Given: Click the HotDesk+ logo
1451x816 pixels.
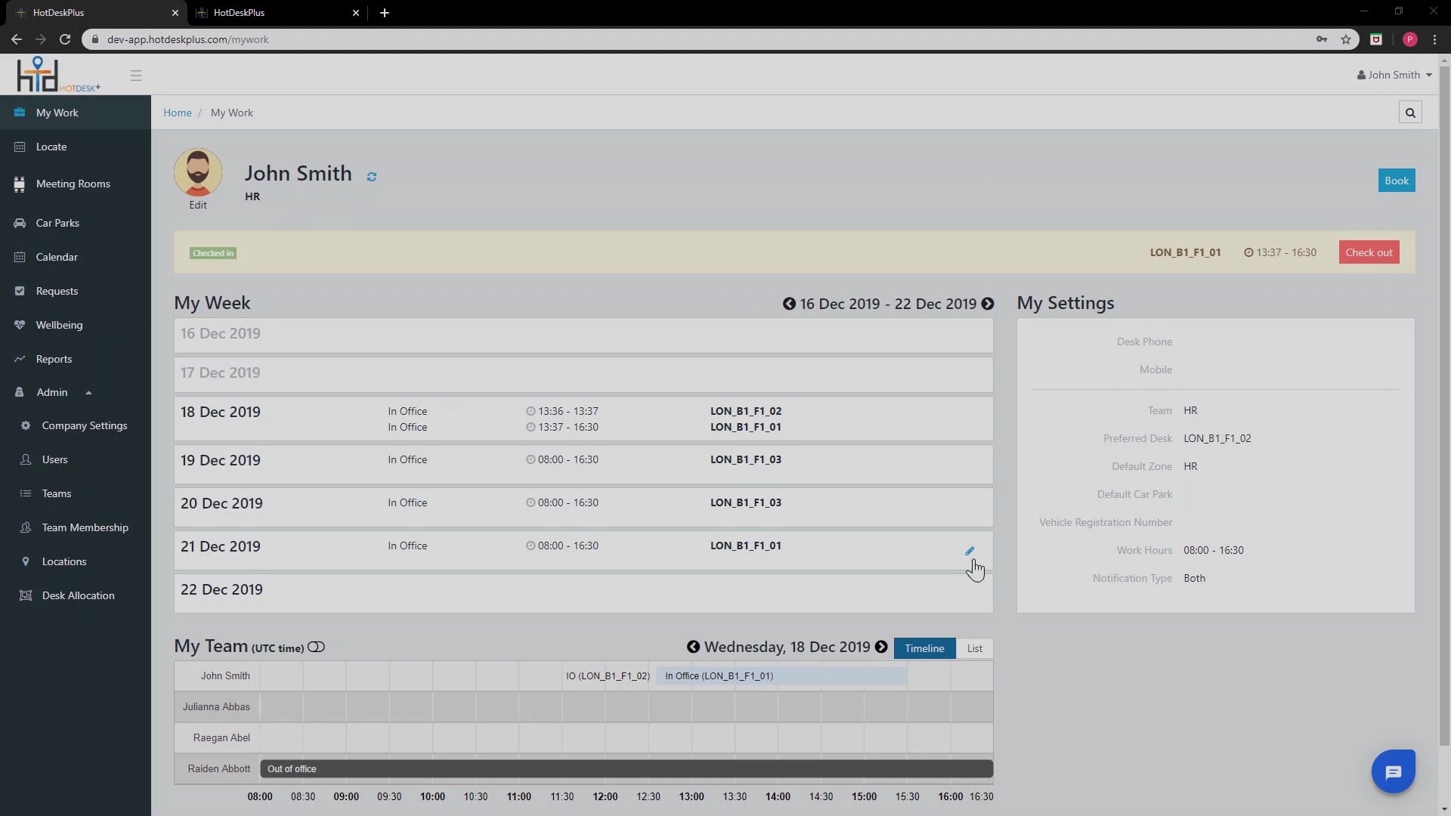Looking at the screenshot, I should tap(57, 74).
